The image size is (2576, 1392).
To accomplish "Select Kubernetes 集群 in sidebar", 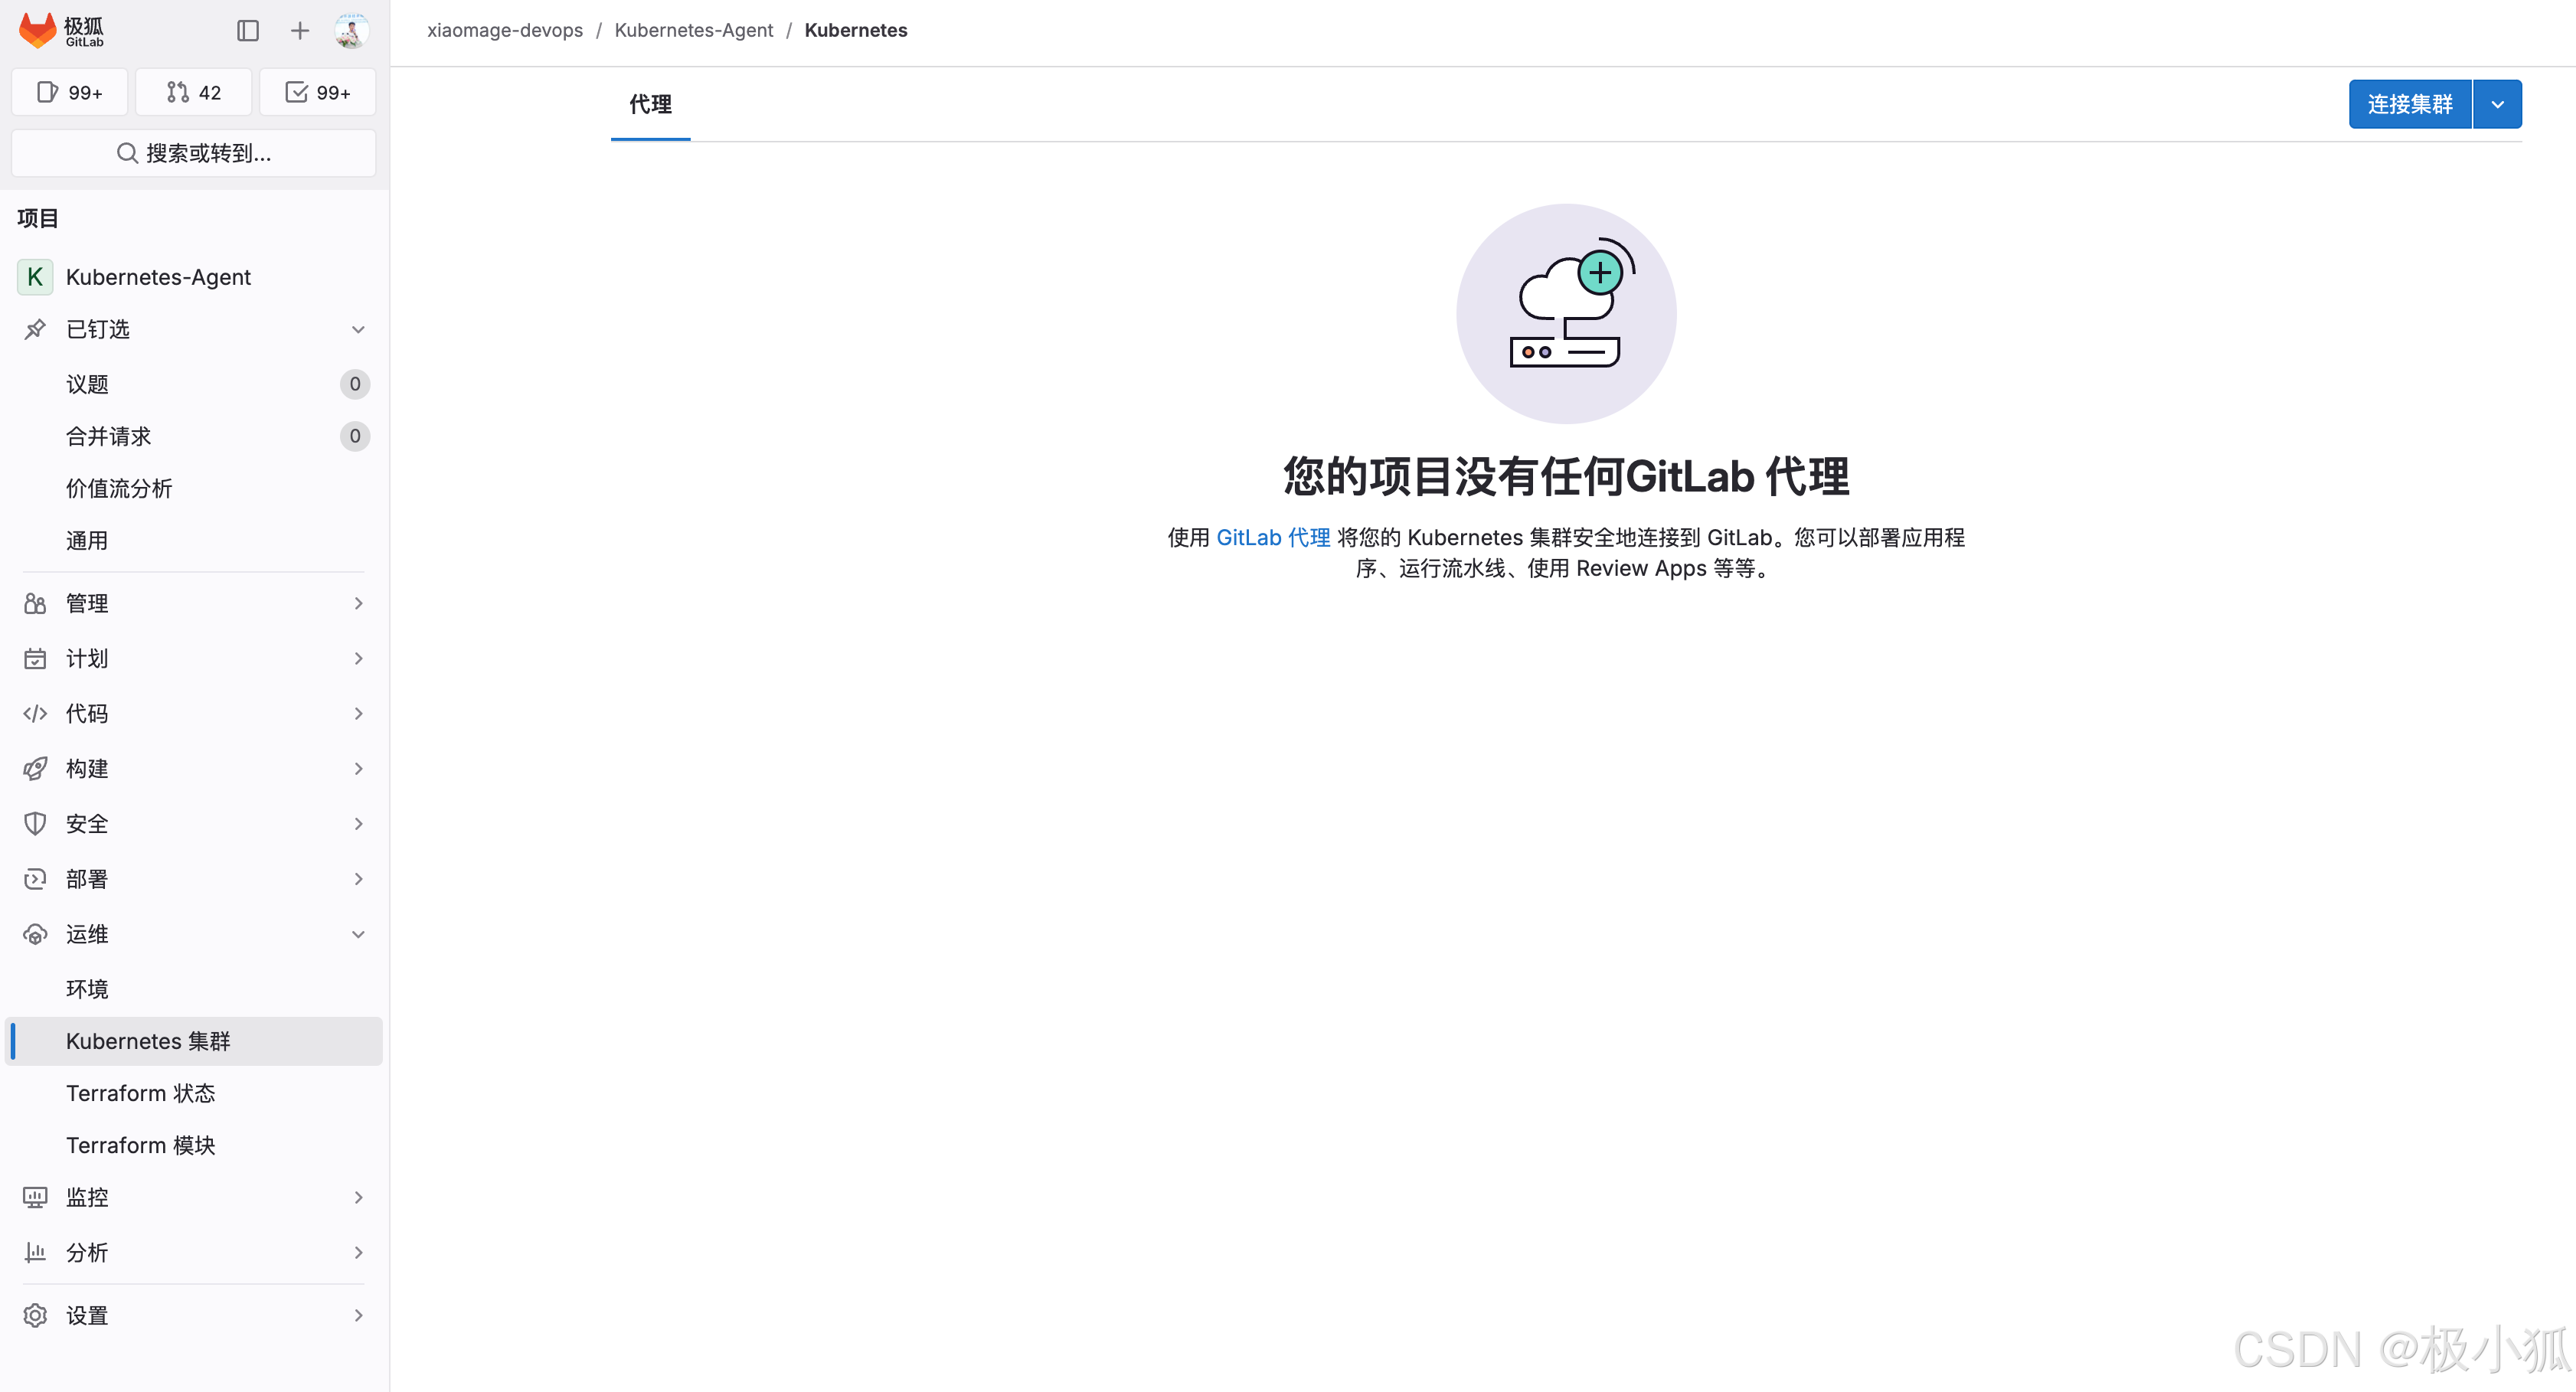I will click(194, 1041).
